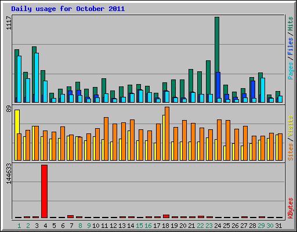297x232 pixels.
Task: Click green day number 15 on the x-axis
Action: [x=139, y=226]
